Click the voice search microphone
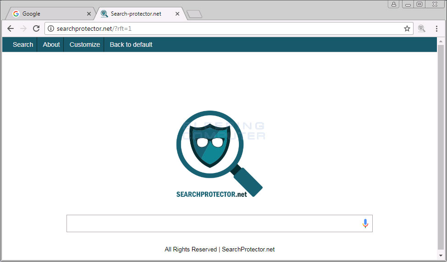 [x=365, y=223]
